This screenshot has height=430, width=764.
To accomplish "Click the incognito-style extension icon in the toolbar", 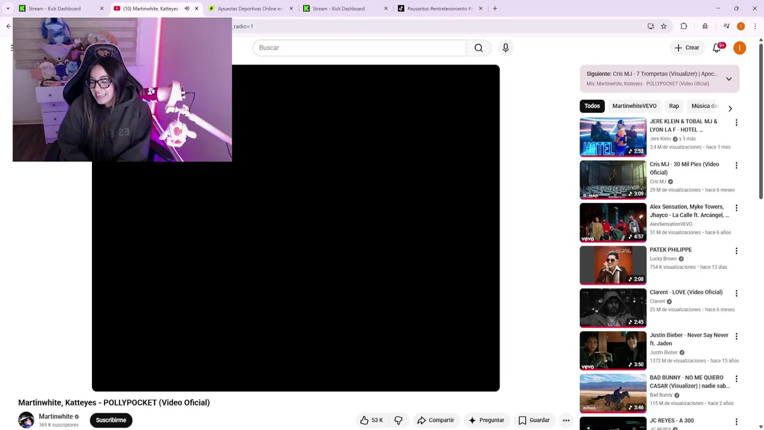I will 705,26.
